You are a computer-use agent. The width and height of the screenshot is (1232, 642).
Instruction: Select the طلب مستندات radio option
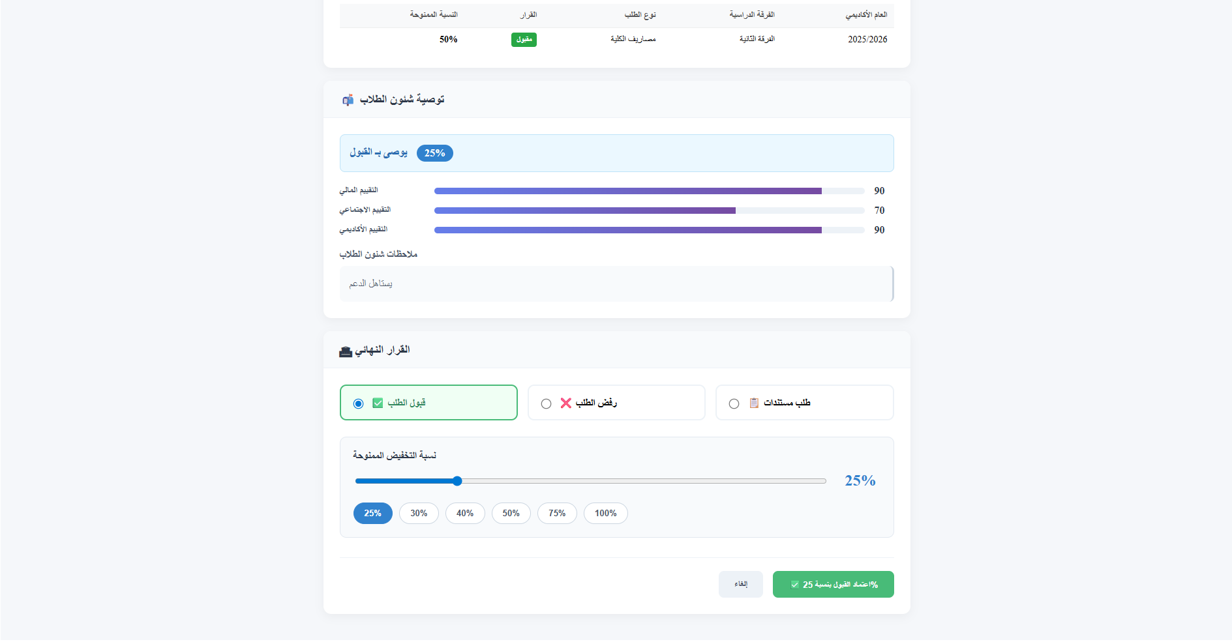pyautogui.click(x=734, y=403)
